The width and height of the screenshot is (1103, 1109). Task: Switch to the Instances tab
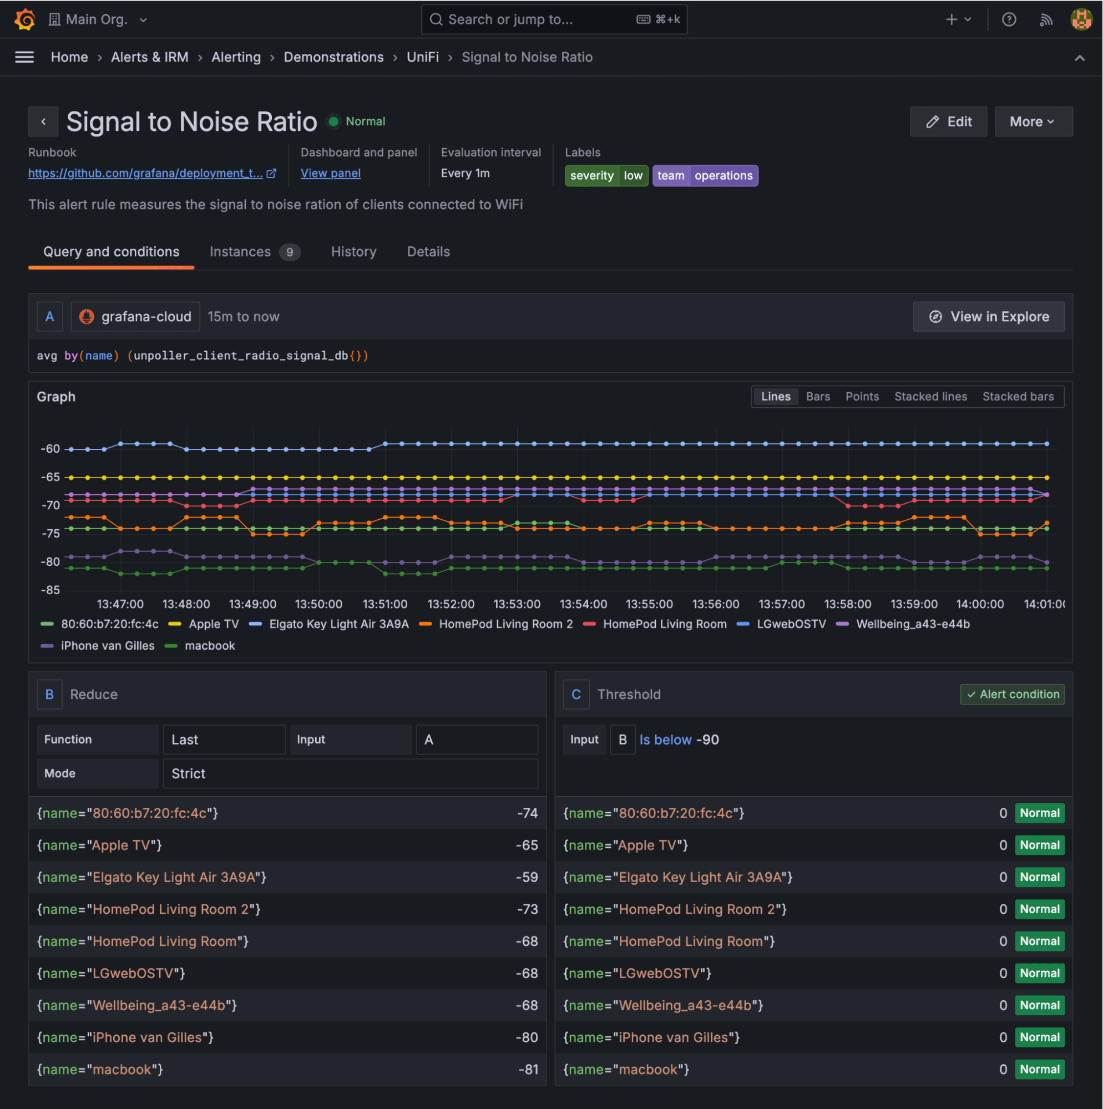coord(240,251)
